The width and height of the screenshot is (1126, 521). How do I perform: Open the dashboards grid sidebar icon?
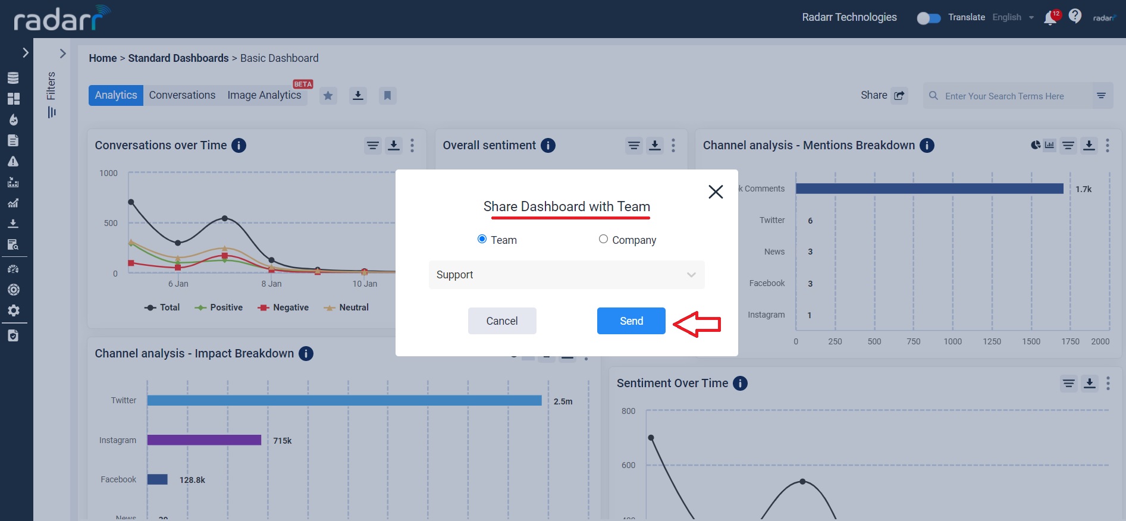click(x=13, y=99)
